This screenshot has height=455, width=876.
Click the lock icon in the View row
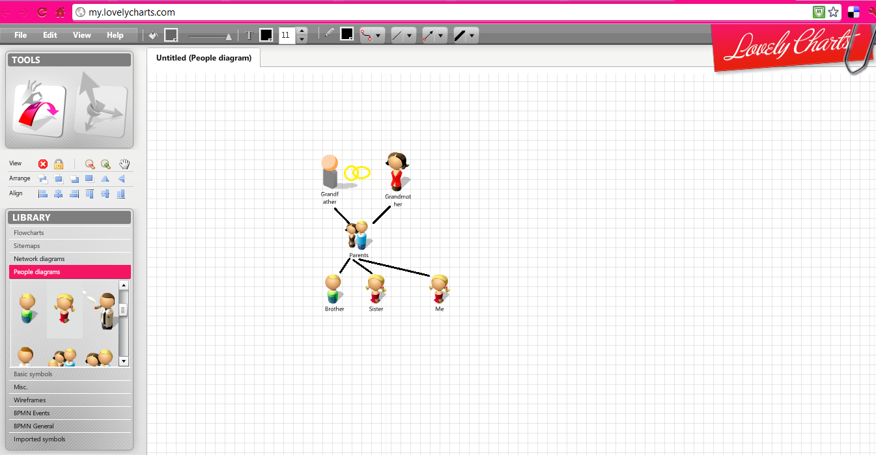58,163
